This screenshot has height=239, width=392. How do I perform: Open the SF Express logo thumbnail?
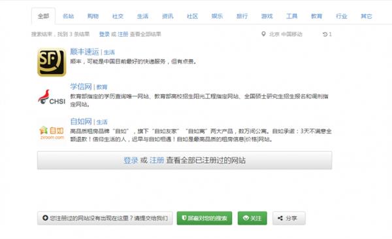[x=52, y=62]
